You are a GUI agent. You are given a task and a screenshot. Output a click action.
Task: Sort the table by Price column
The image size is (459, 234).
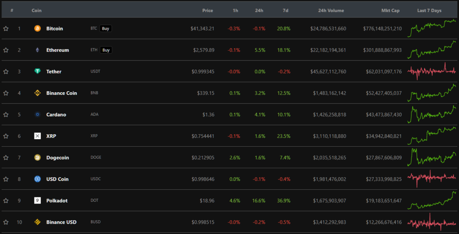[x=207, y=10]
